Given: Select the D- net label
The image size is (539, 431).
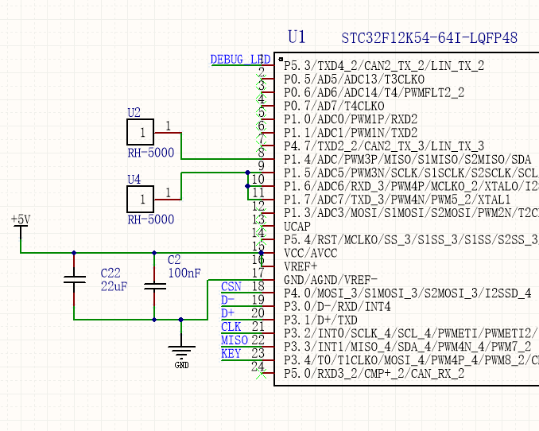Looking at the screenshot, I should 227,300.
